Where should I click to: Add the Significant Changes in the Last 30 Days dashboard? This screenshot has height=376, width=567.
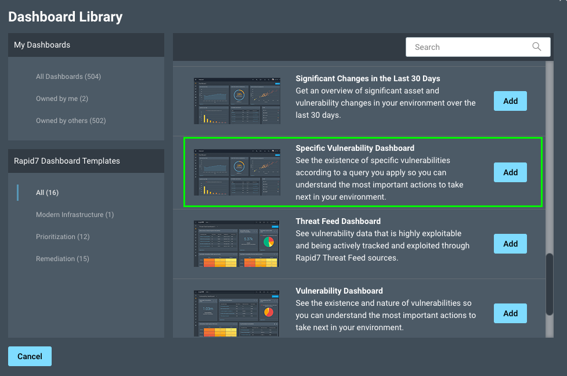pos(510,101)
